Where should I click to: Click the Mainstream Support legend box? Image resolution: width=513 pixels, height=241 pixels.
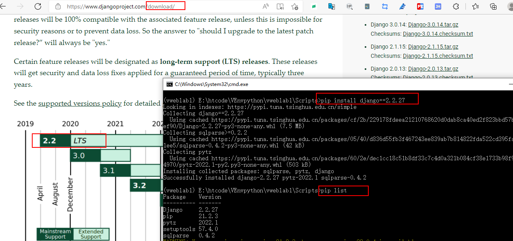pos(55,234)
